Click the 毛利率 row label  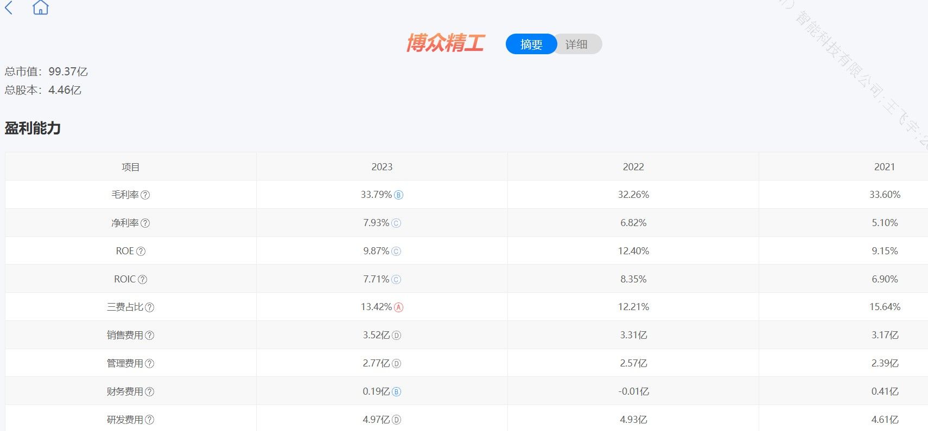(x=125, y=195)
